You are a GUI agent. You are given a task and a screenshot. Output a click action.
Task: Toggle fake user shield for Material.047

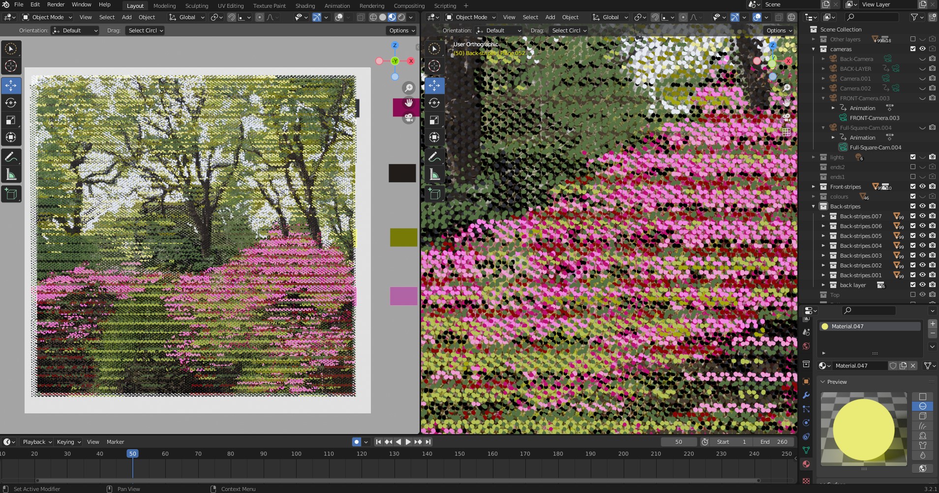pos(893,366)
